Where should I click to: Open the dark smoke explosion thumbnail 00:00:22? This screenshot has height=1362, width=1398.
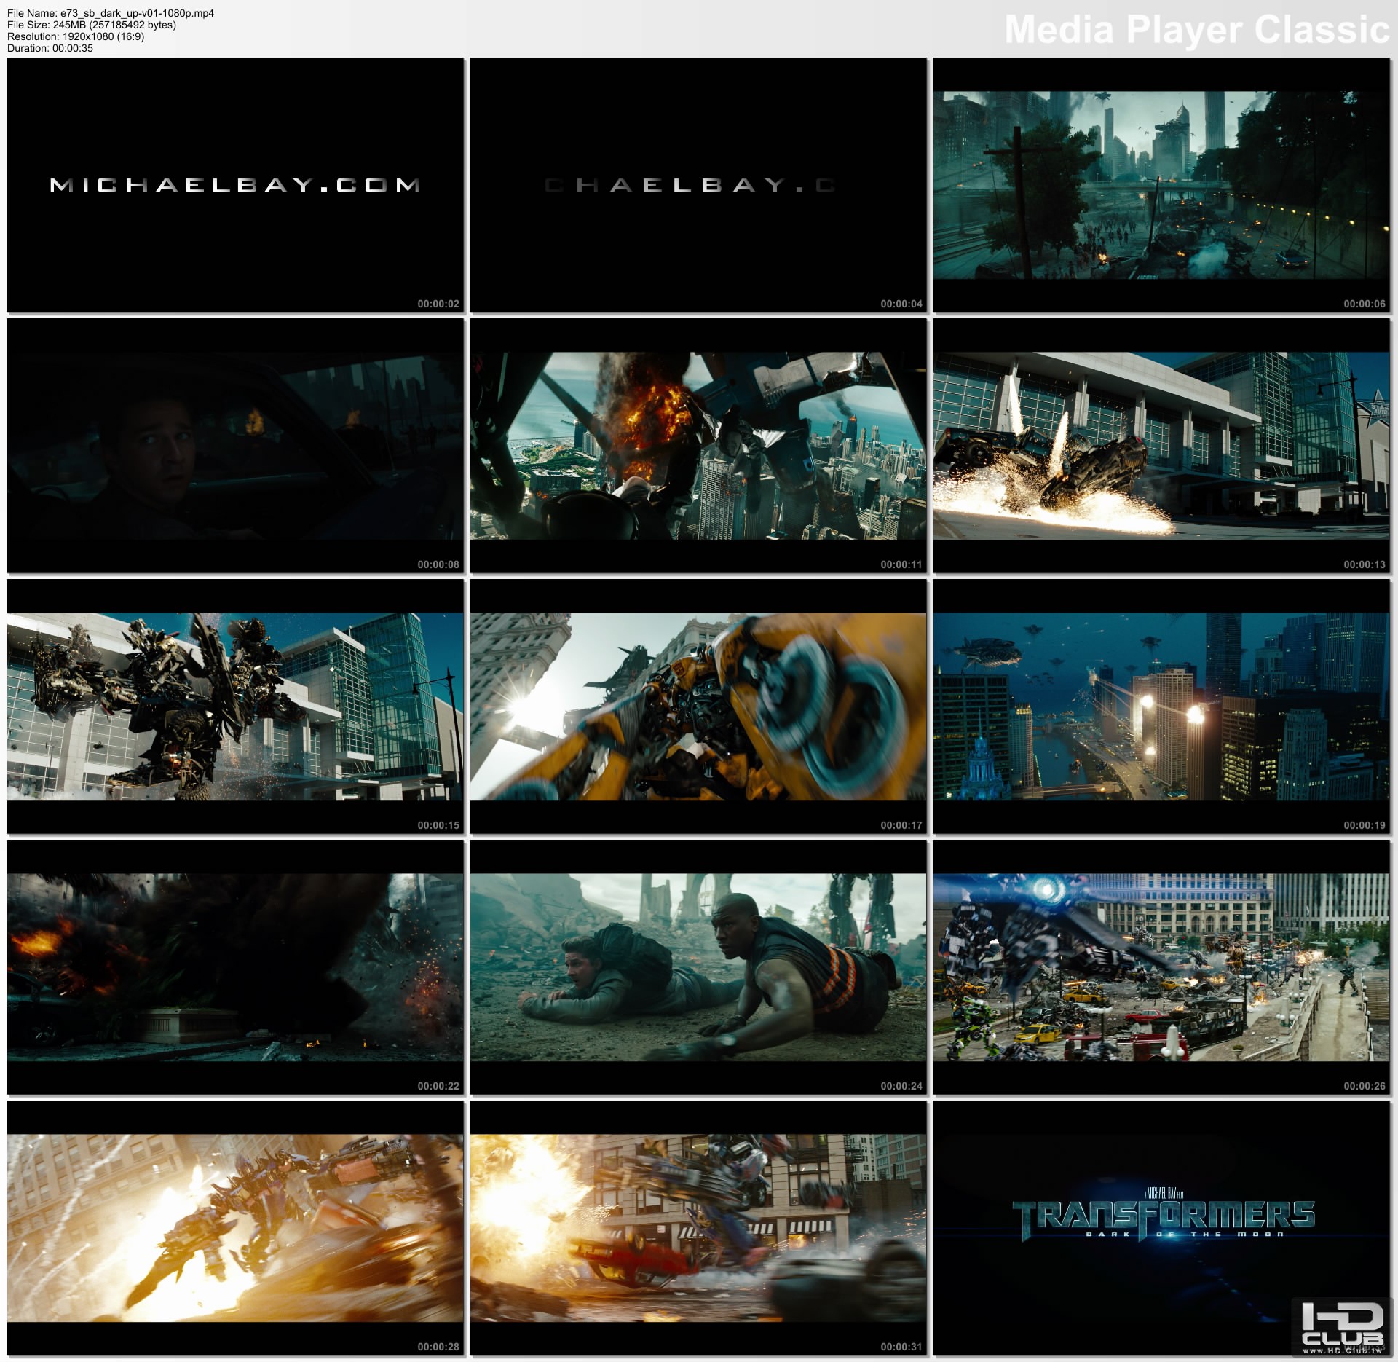[x=235, y=967]
